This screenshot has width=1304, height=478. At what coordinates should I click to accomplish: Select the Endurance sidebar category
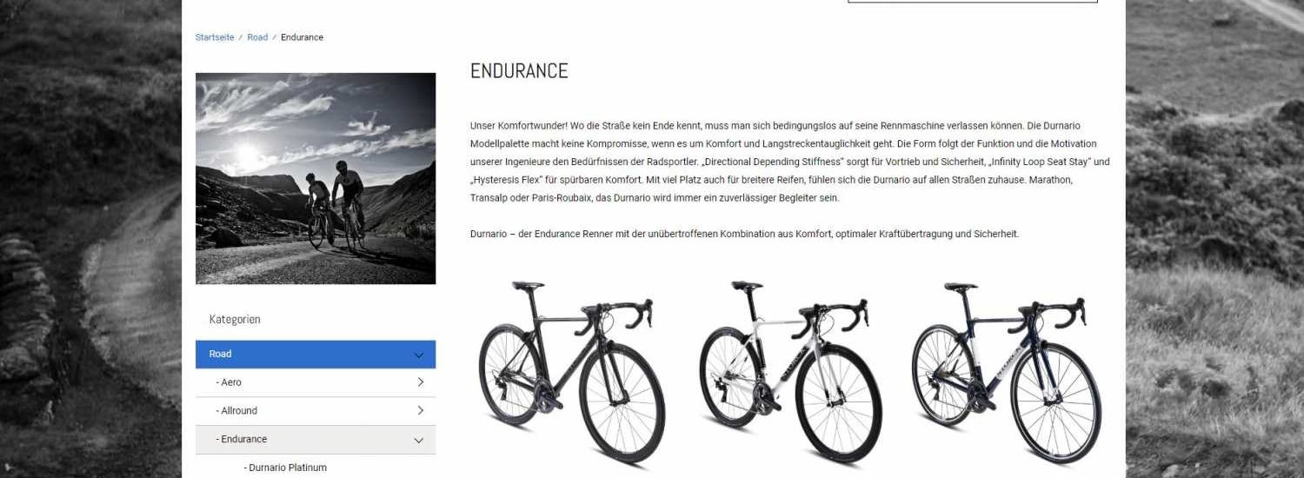click(x=316, y=440)
